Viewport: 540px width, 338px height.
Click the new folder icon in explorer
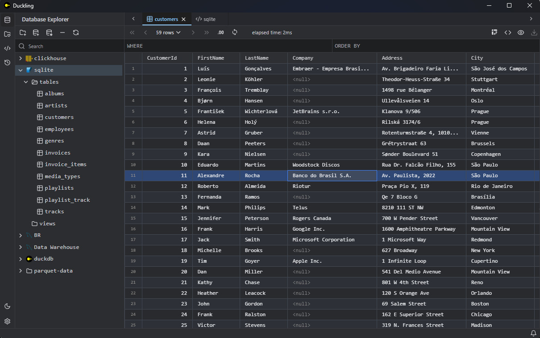[23, 33]
